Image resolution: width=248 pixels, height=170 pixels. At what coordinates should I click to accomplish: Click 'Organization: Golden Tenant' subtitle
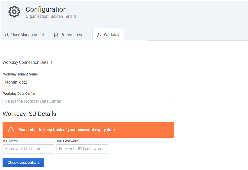coord(51,17)
